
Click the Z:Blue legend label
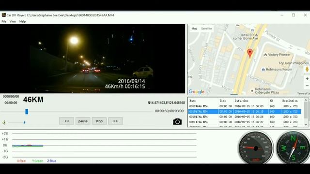click(x=52, y=161)
